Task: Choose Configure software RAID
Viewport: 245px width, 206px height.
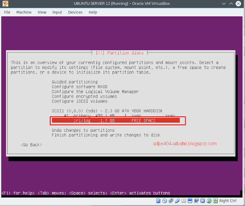Action: click(80, 87)
